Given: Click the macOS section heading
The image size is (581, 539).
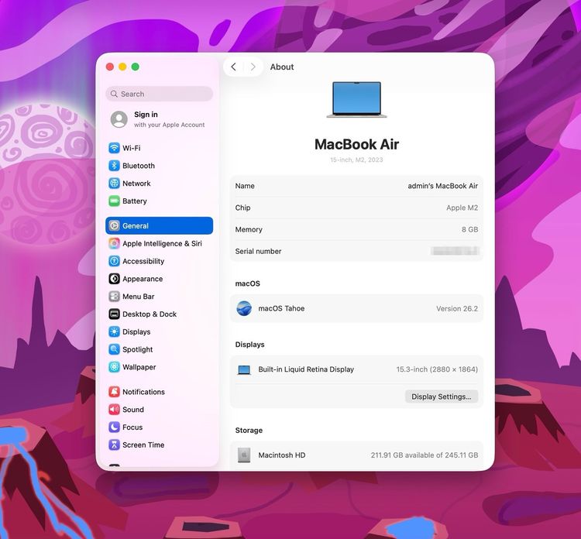Looking at the screenshot, I should [x=248, y=283].
